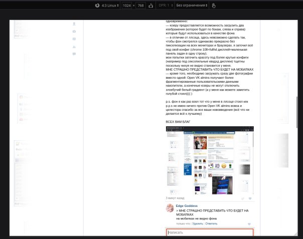The image size is (303, 239).
Task: Click the viewport width field showing 1024
Action: pos(126,6)
